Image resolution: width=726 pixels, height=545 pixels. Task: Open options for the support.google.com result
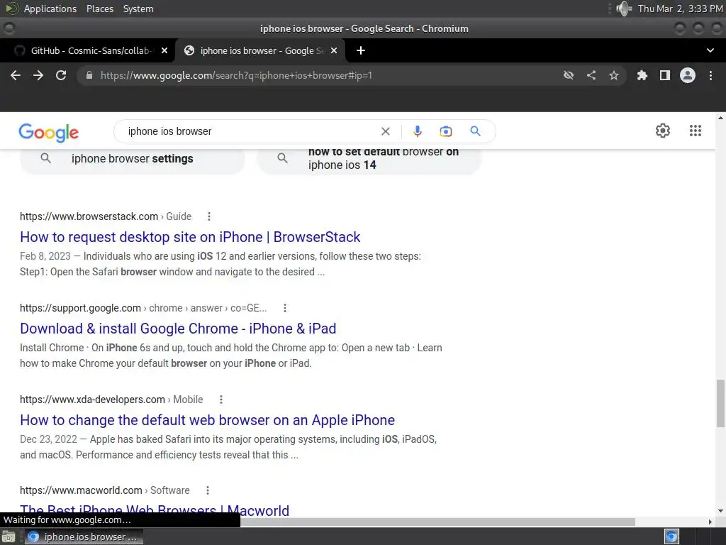pos(285,308)
